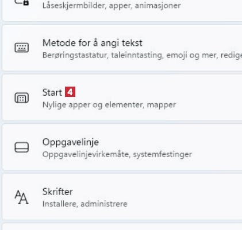Click the Start menu layout icon
This screenshot has width=242, height=230.
click(22, 98)
